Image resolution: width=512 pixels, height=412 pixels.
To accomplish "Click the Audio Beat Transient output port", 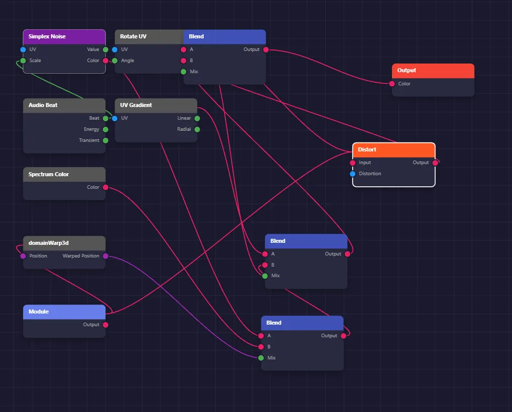I will click(x=105, y=140).
